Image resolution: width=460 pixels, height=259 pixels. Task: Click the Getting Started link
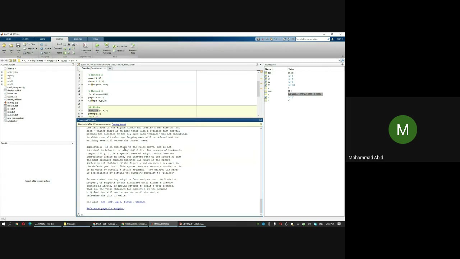(119, 124)
